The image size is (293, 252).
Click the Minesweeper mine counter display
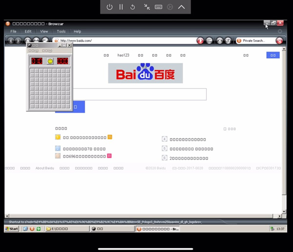(37, 61)
